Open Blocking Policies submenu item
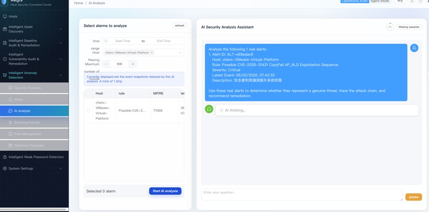Viewport: 429px width, 212px height. click(x=34, y=123)
